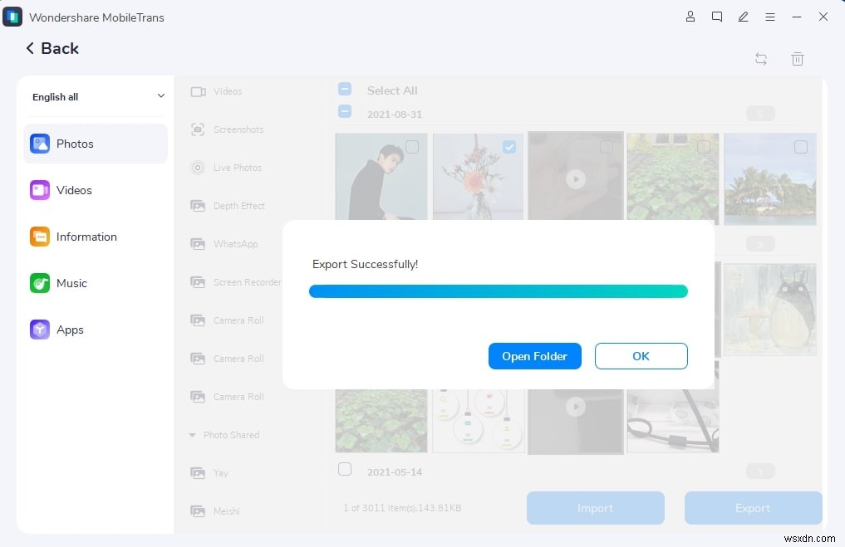Uncheck the 2021-08-31 group checkbox
The image size is (845, 547).
click(345, 111)
